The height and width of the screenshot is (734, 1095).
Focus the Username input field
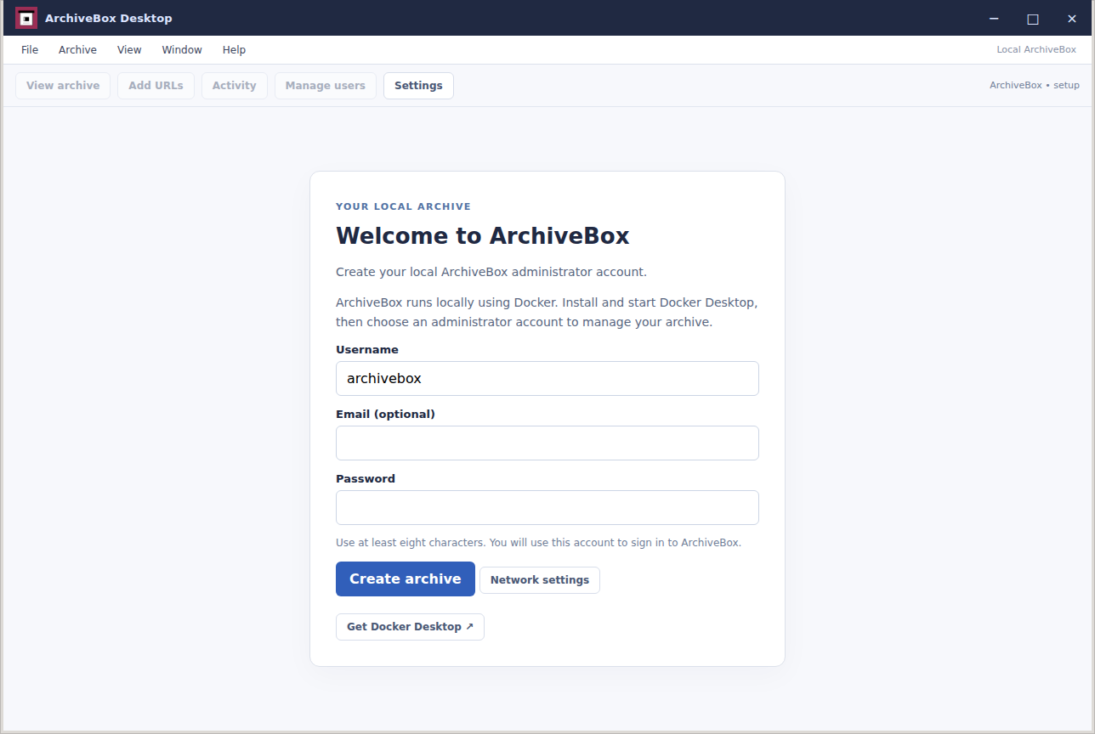547,378
